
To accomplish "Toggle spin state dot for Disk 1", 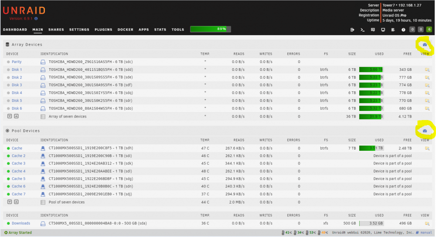I will (x=8, y=70).
